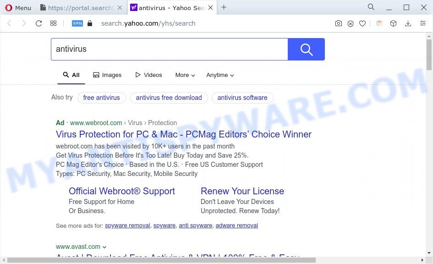Open the Speed Dial grid icon
This screenshot has width=433, height=264.
(x=53, y=23)
